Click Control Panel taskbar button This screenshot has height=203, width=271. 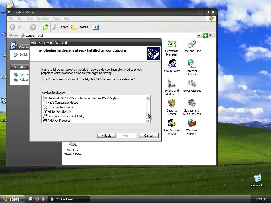[69, 199]
